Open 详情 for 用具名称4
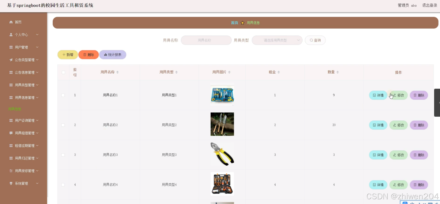This screenshot has height=204, width=440. pos(378,185)
